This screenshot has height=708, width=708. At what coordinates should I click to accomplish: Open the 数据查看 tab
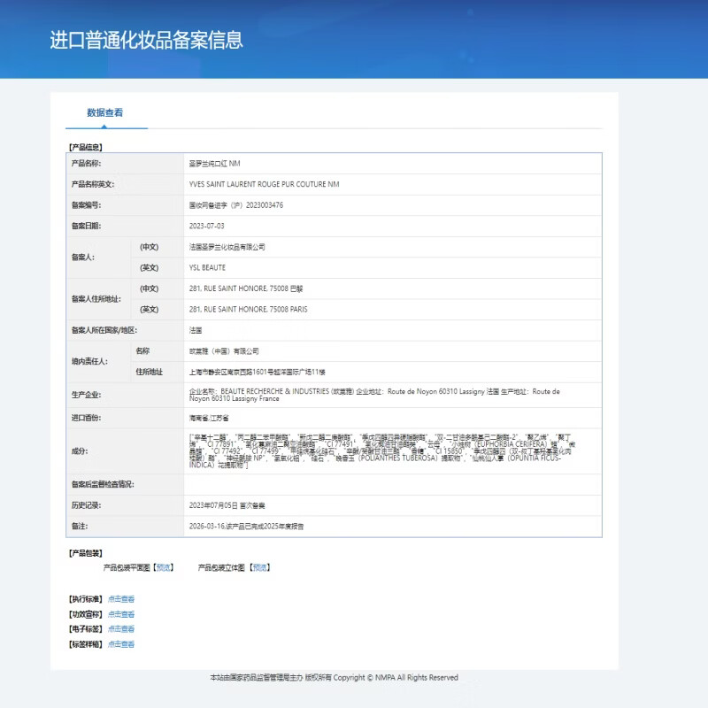click(104, 112)
